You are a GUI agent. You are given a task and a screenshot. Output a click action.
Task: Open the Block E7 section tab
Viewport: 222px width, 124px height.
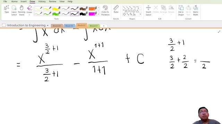click(x=94, y=26)
